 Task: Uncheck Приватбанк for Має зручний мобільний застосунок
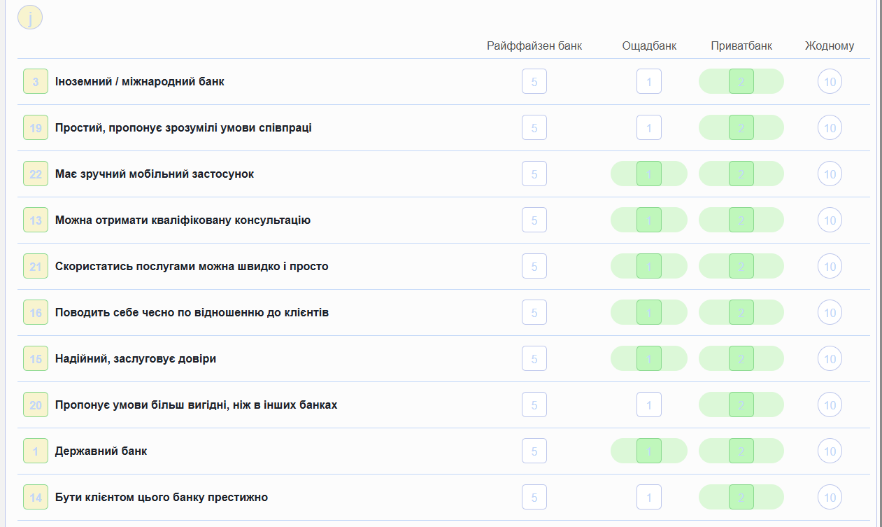click(x=741, y=174)
